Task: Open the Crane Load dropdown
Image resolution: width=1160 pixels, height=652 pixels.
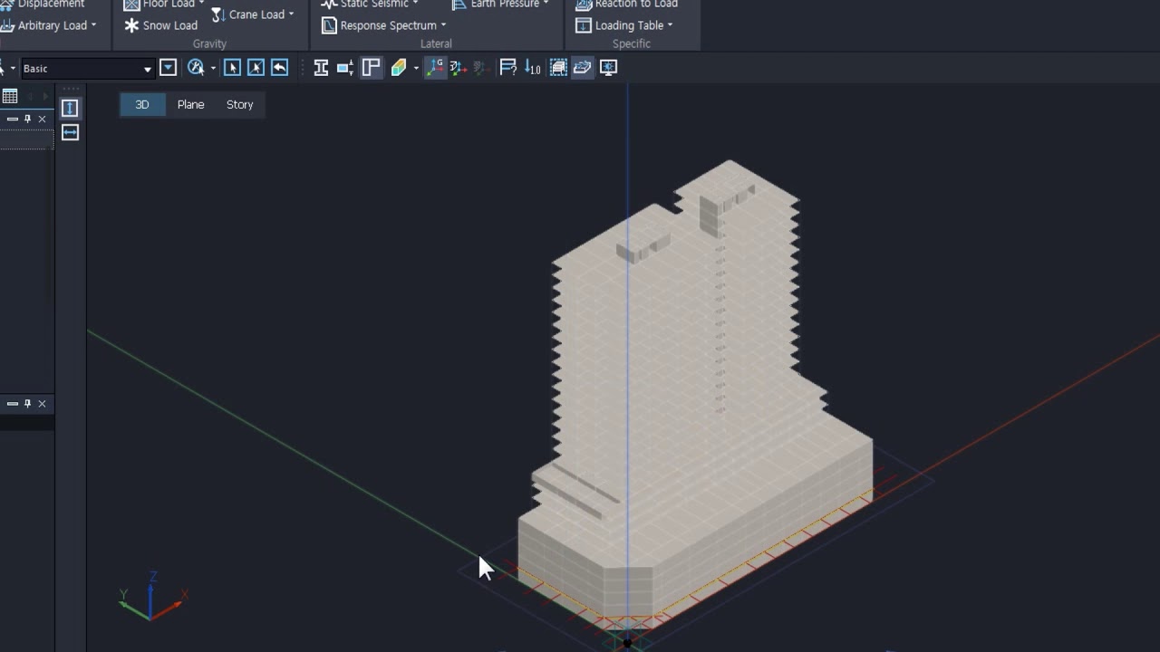Action: pyautogui.click(x=253, y=14)
